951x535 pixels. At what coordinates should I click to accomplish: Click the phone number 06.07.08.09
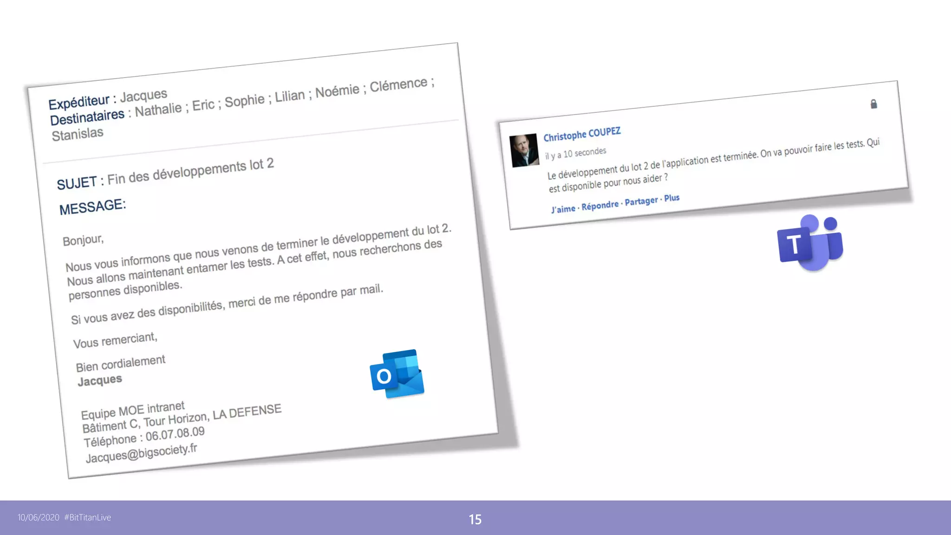coord(175,434)
